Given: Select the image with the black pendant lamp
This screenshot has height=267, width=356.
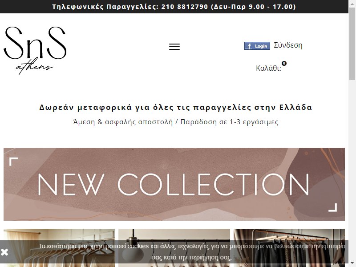Looking at the screenshot, I should point(174,248).
